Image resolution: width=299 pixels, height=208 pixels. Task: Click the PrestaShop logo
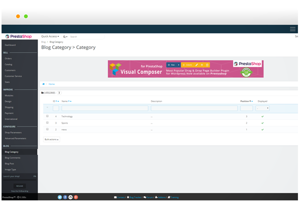tap(19, 36)
